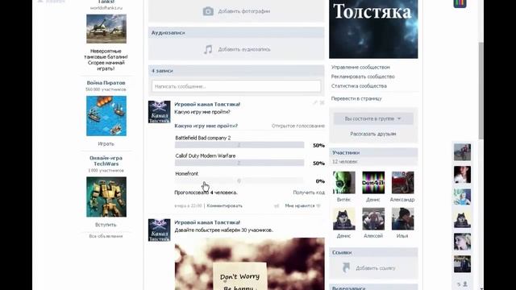Open the colorful extension icon at top right
The image size is (516, 290).
460,3
